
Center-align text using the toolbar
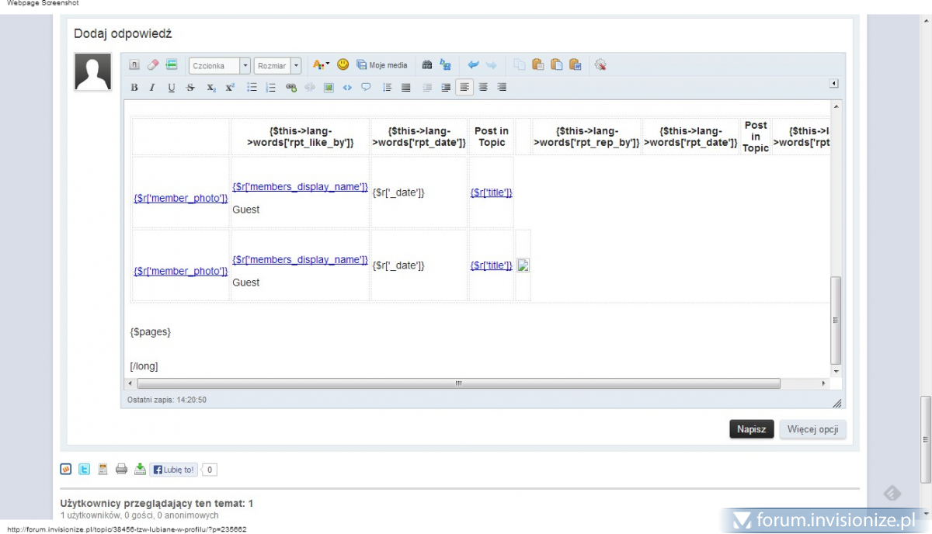tap(483, 88)
